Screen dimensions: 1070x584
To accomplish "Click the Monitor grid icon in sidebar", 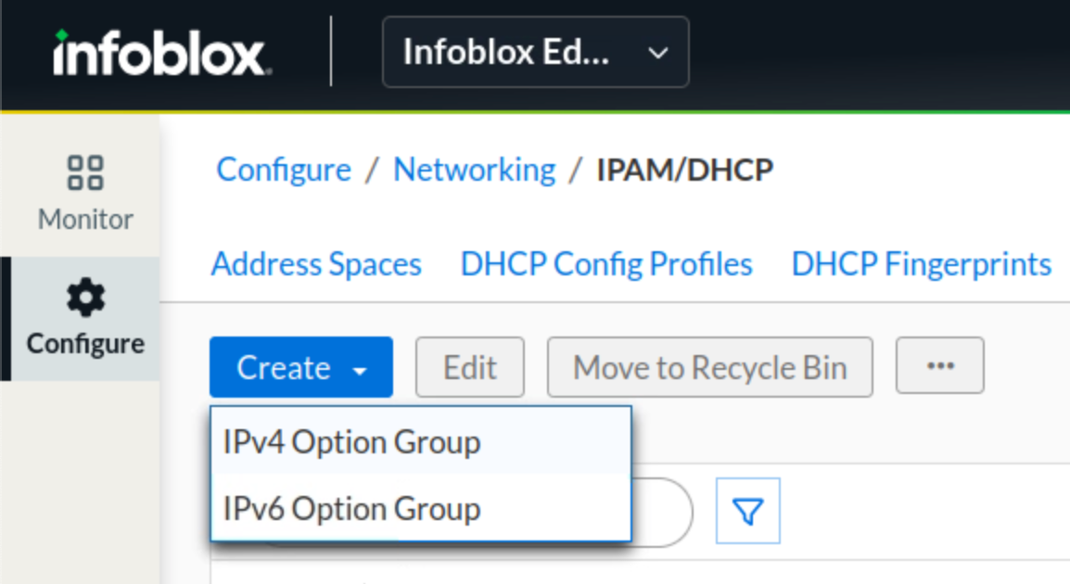I will [x=85, y=172].
